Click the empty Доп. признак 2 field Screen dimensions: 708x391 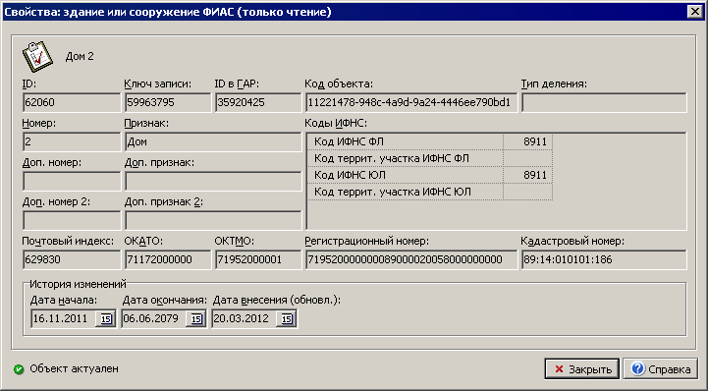pos(213,220)
